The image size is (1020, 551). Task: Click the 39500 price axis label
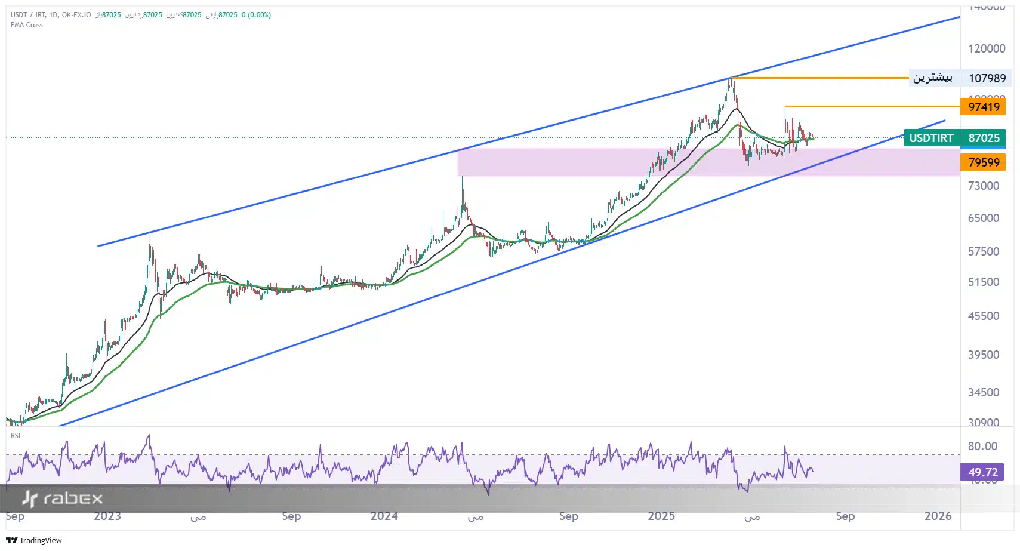984,355
